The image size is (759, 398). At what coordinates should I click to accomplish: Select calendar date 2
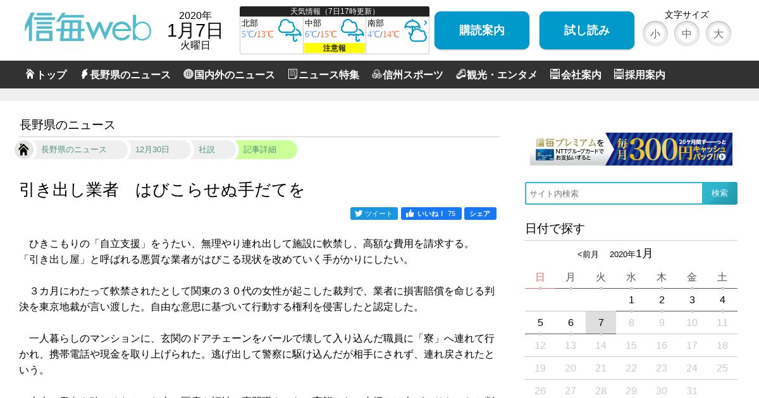pyautogui.click(x=662, y=300)
